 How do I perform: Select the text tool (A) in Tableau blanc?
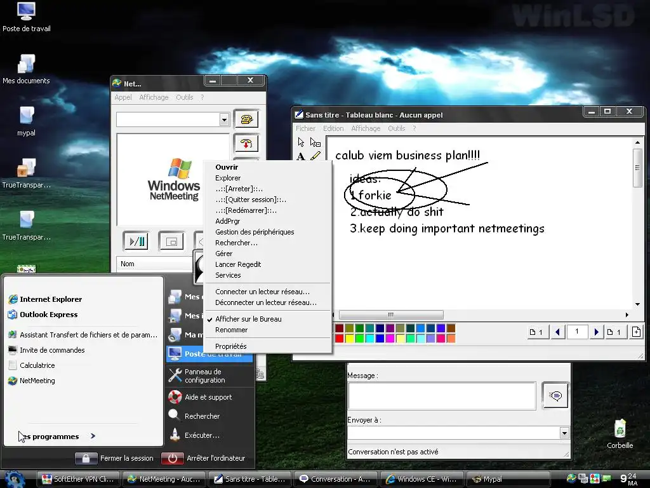tap(301, 156)
